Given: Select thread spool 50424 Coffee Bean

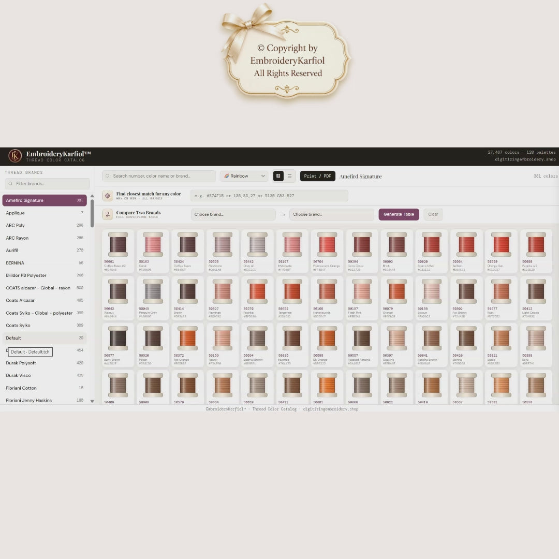Looking at the screenshot, I should 187,252.
